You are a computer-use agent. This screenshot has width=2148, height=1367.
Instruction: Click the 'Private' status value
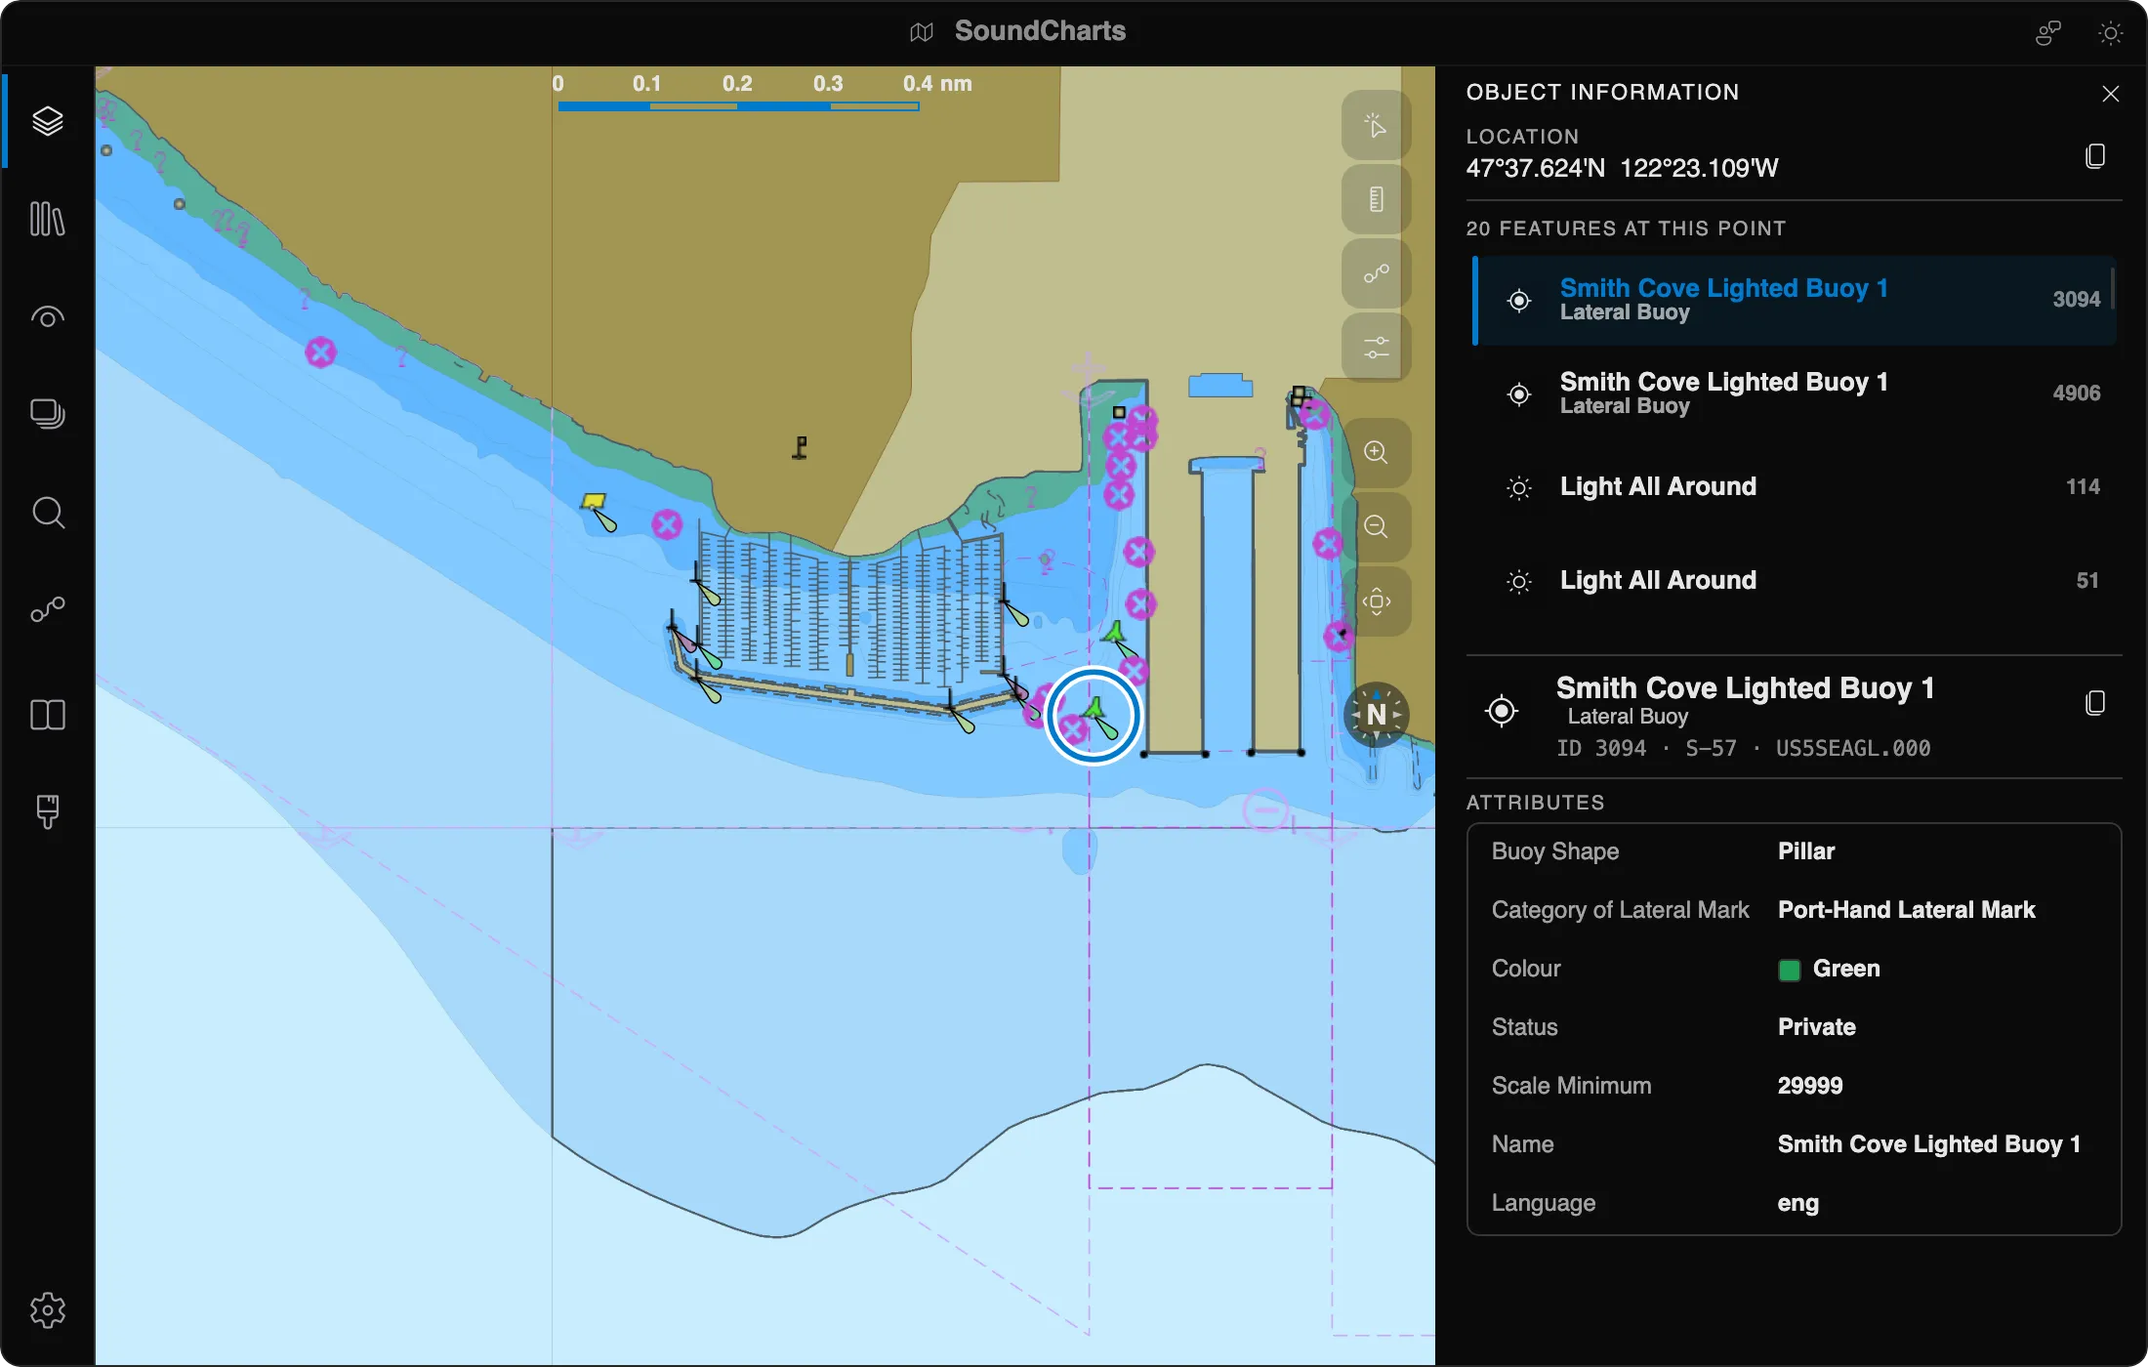pyautogui.click(x=1816, y=1027)
